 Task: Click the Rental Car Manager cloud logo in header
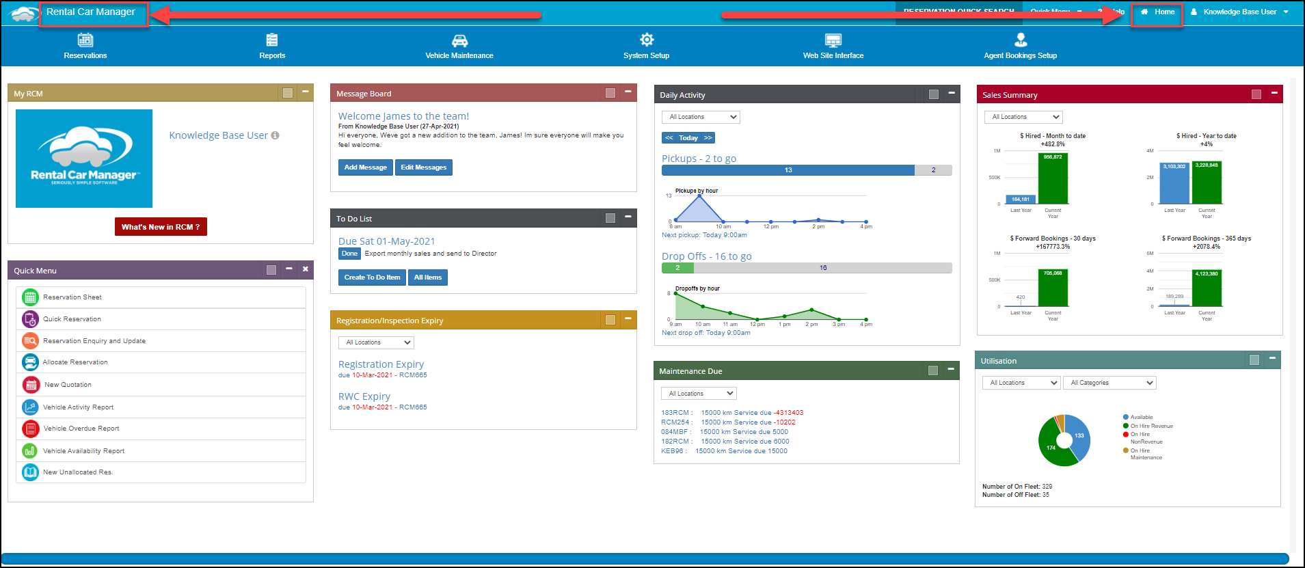[25, 13]
